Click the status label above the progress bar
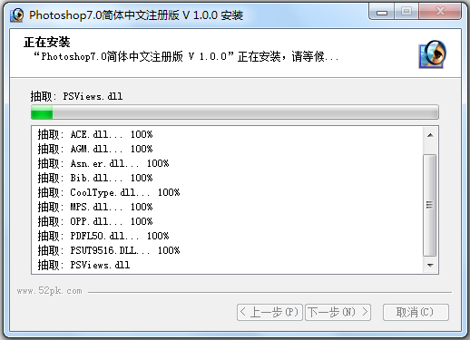The image size is (470, 340). point(76,96)
